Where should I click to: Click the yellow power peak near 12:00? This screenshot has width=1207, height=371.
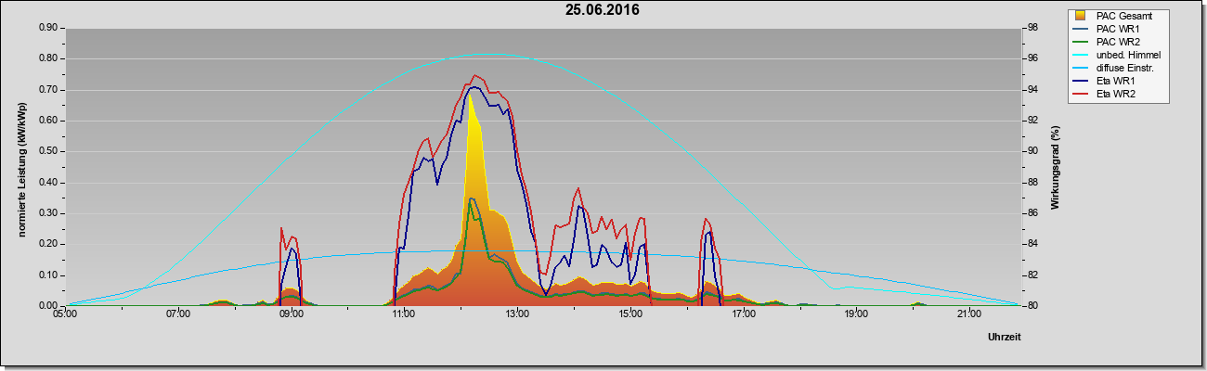[x=470, y=97]
